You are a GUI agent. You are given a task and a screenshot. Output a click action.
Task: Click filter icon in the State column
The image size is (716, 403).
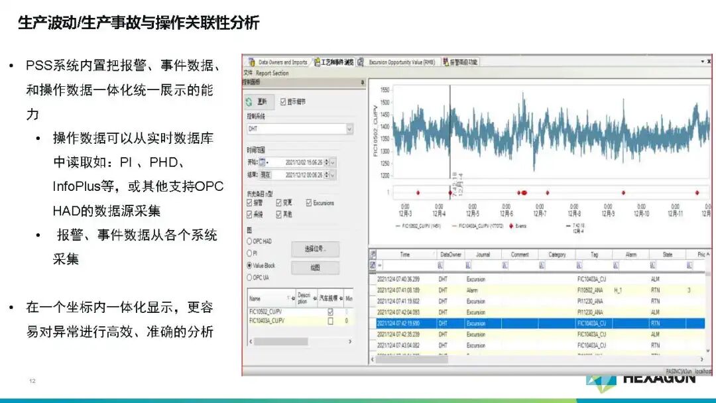tap(652, 265)
